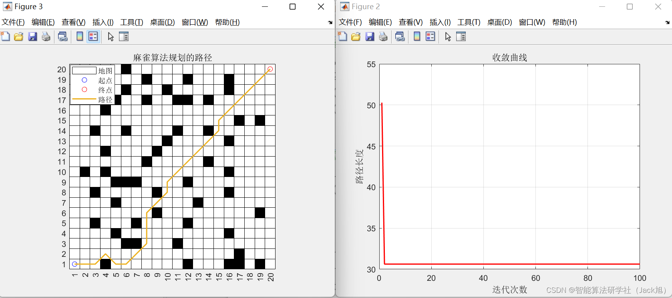Viewport: 672px width, 298px height.
Task: Click Link Plot icon in Figure 3
Action: click(x=63, y=37)
